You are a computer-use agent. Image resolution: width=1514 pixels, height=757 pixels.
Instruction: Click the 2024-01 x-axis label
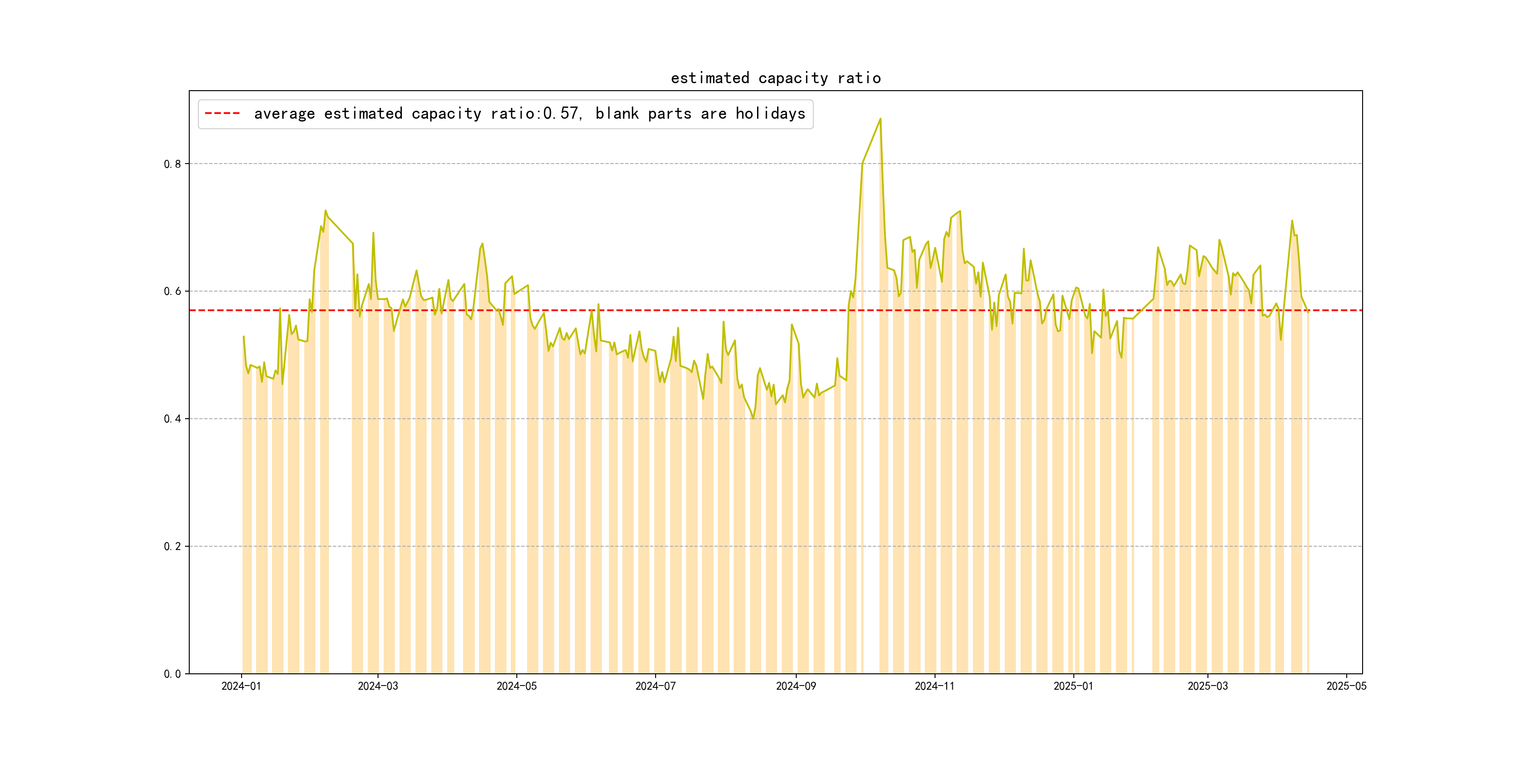pyautogui.click(x=241, y=686)
